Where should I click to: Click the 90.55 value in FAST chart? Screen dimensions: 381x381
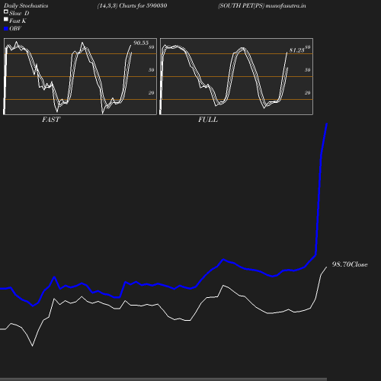[141, 43]
